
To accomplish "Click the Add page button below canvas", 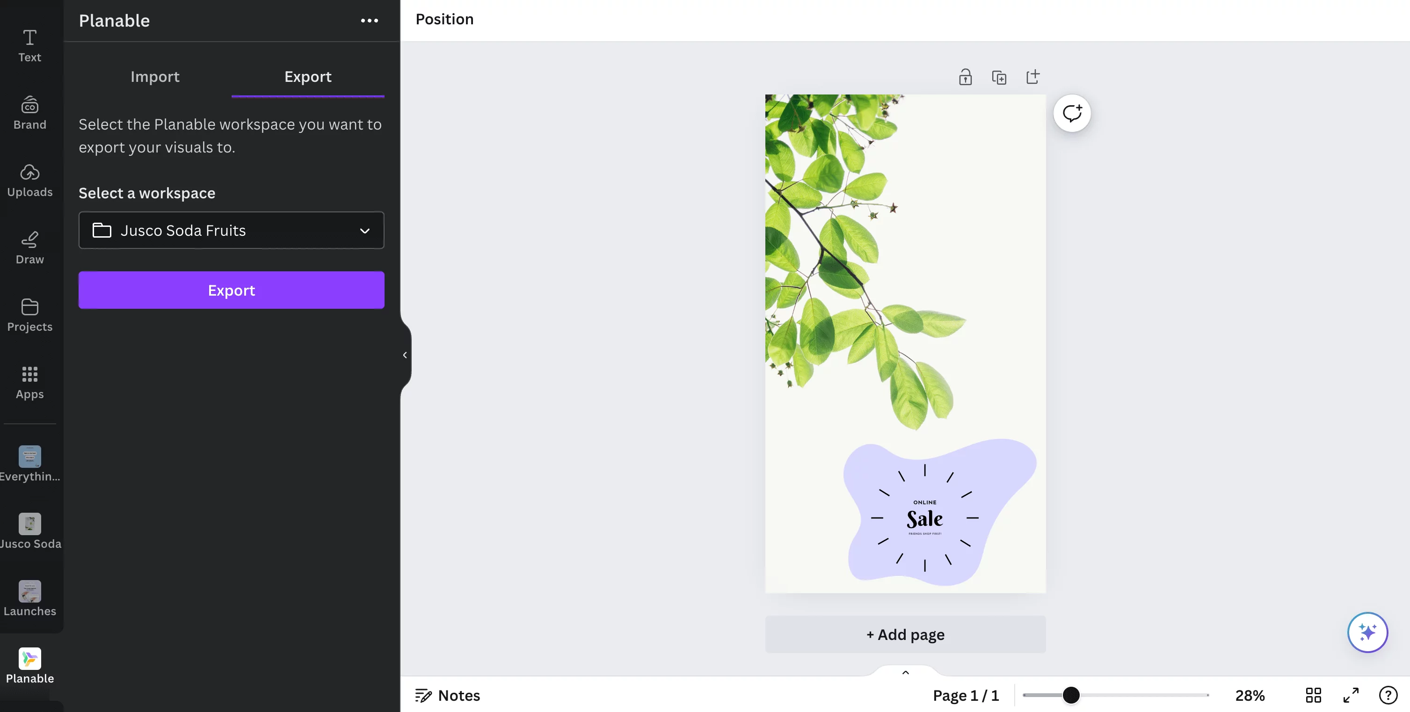I will point(905,634).
